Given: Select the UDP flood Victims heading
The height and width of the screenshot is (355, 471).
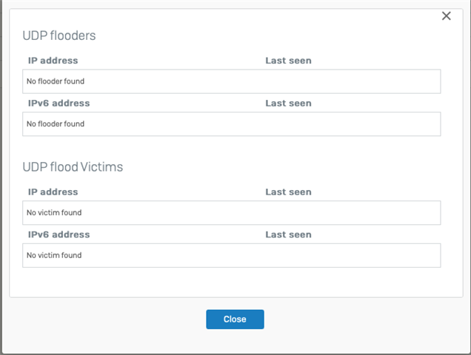Looking at the screenshot, I should [73, 167].
